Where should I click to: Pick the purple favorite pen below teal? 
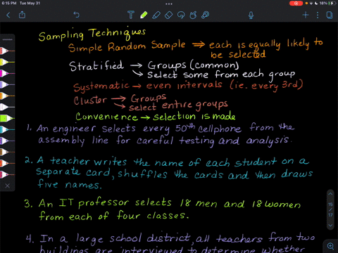[x=7, y=141]
